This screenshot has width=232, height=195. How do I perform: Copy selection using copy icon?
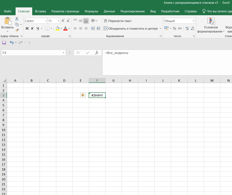[17, 24]
